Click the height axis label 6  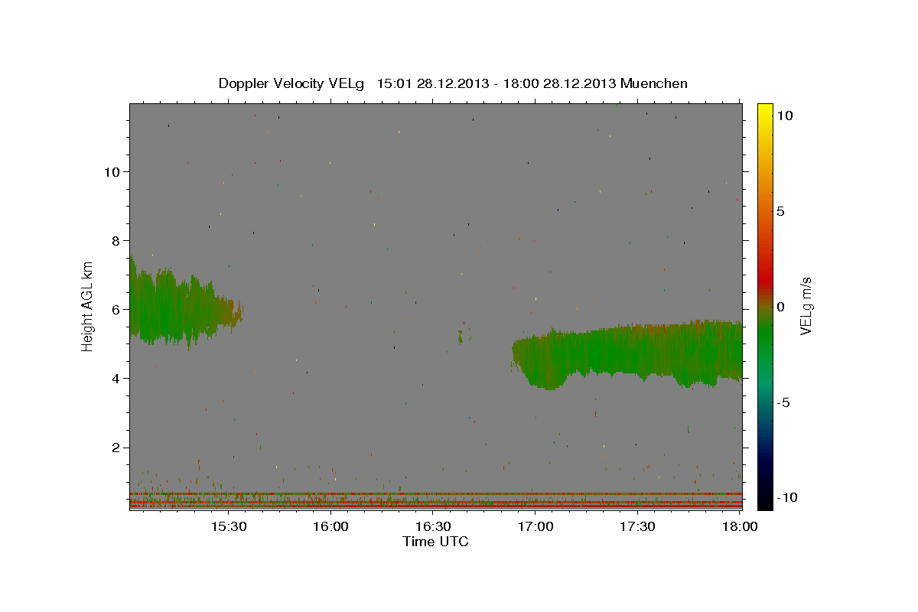click(116, 309)
